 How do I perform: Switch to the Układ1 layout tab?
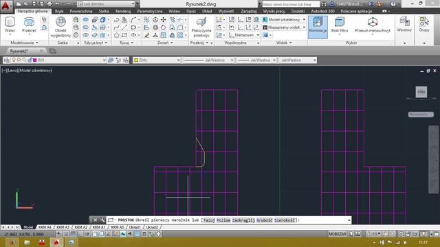(135, 227)
